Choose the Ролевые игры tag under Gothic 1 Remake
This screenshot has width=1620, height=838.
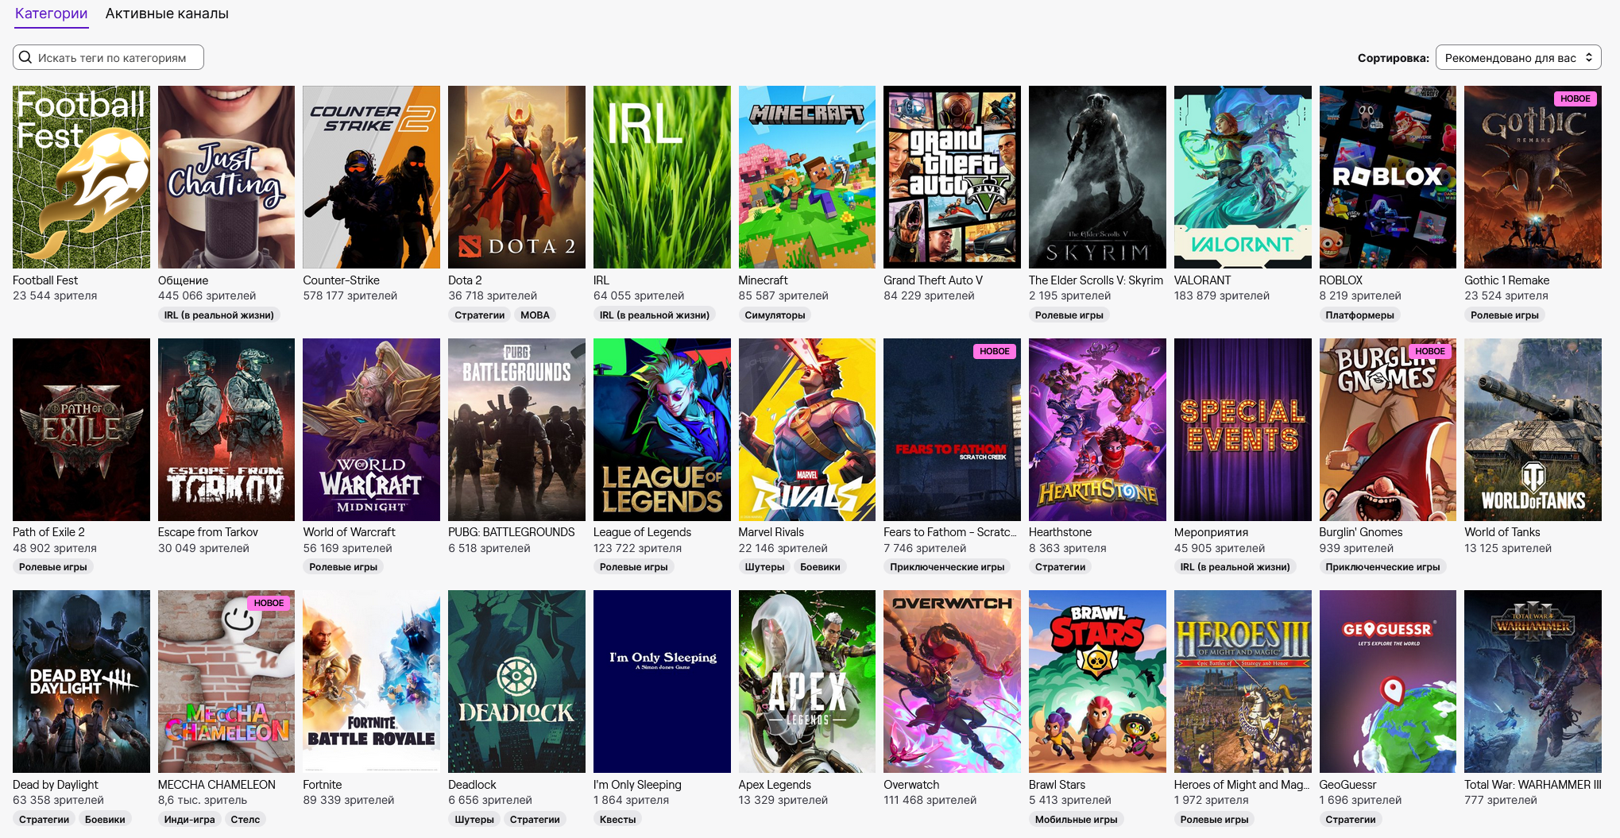(x=1504, y=315)
